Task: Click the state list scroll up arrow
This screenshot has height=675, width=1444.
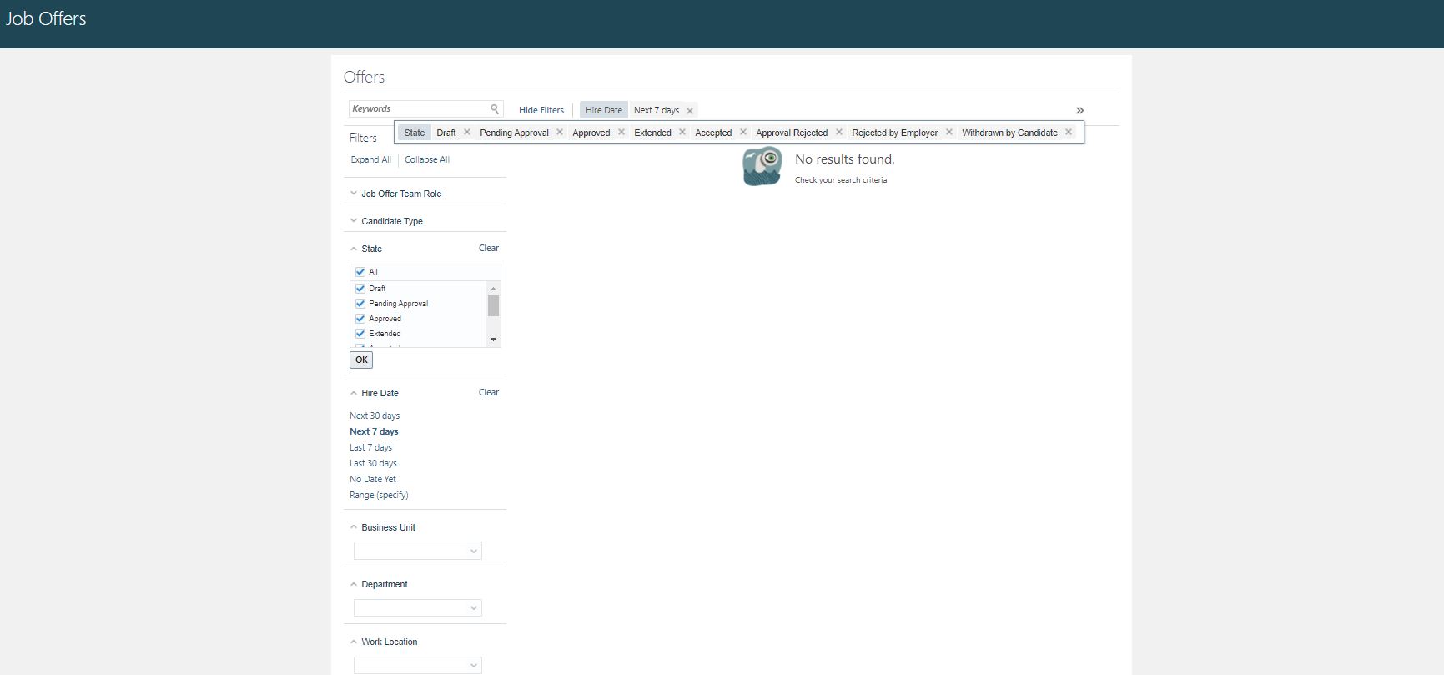Action: [x=493, y=289]
